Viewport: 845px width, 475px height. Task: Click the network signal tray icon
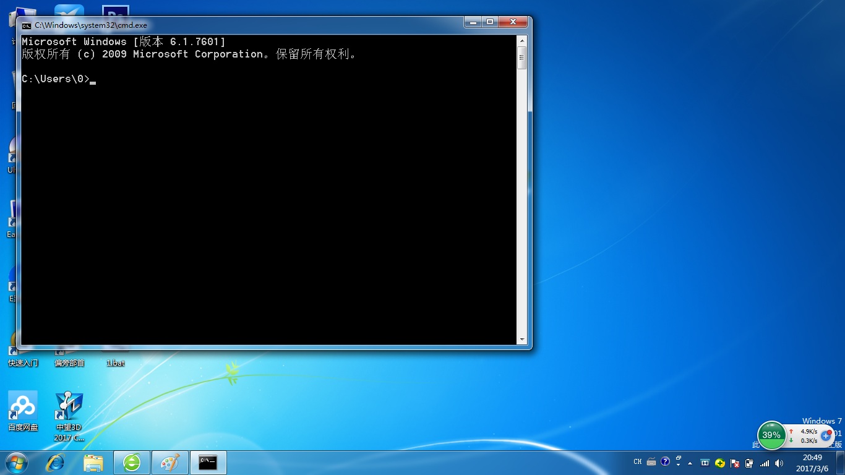(765, 463)
